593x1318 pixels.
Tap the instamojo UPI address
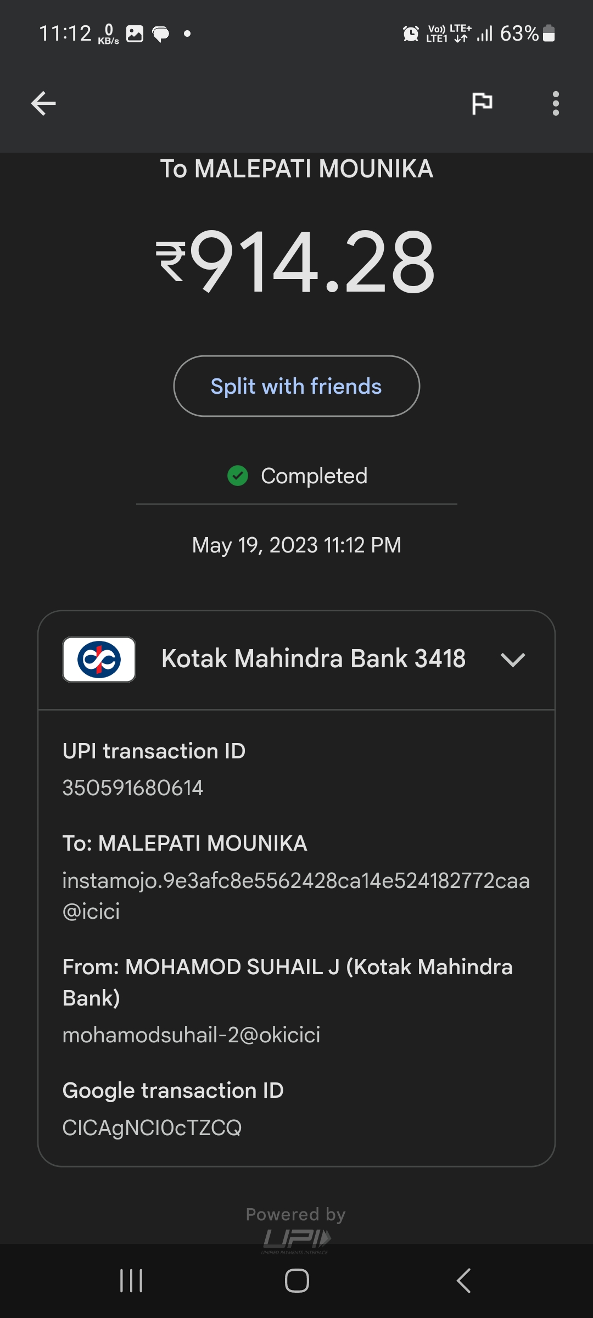[295, 896]
